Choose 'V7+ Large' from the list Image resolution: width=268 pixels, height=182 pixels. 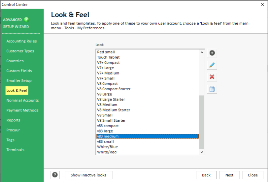click(148, 68)
